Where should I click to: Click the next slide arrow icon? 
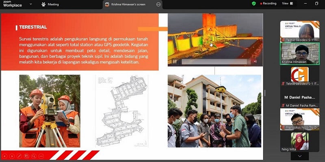(12, 156)
